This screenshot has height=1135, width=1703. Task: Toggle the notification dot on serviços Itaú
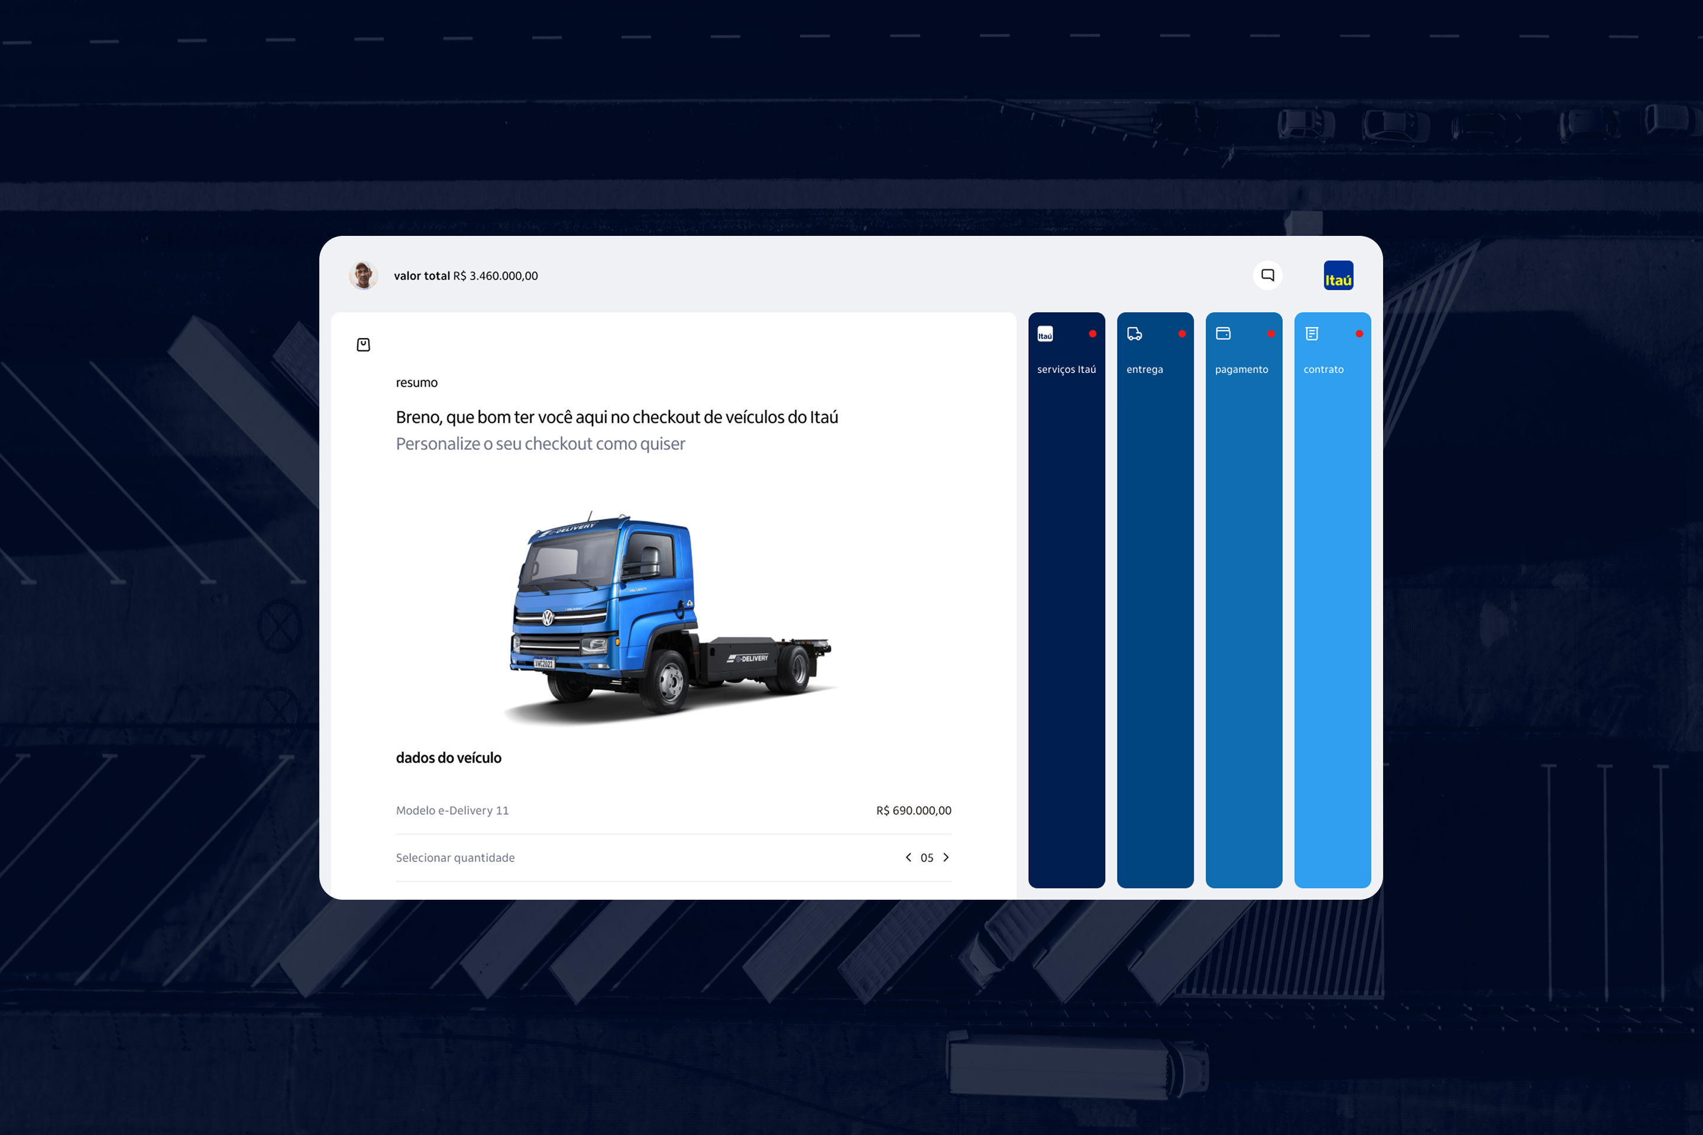1092,333
